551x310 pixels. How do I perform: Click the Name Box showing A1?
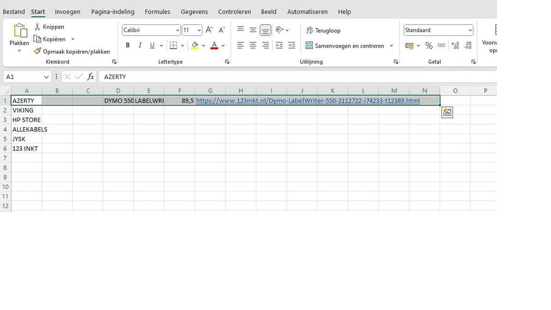coord(27,77)
